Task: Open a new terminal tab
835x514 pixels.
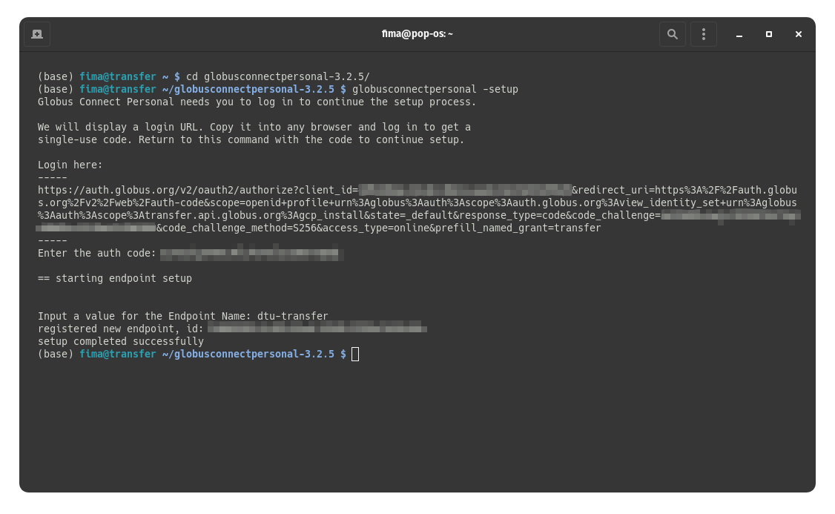Action: (37, 34)
